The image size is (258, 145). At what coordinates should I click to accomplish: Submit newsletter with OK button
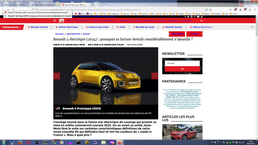tap(182, 69)
